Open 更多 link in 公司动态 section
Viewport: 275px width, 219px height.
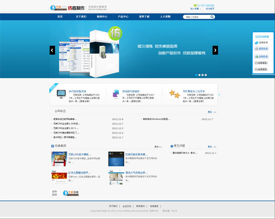point(212,112)
